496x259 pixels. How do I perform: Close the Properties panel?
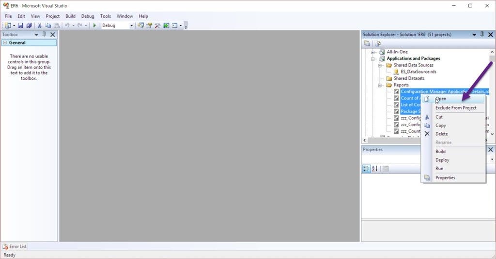[x=491, y=149]
